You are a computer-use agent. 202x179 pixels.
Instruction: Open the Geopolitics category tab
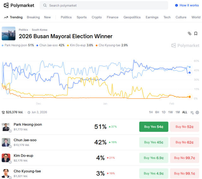(x=132, y=17)
